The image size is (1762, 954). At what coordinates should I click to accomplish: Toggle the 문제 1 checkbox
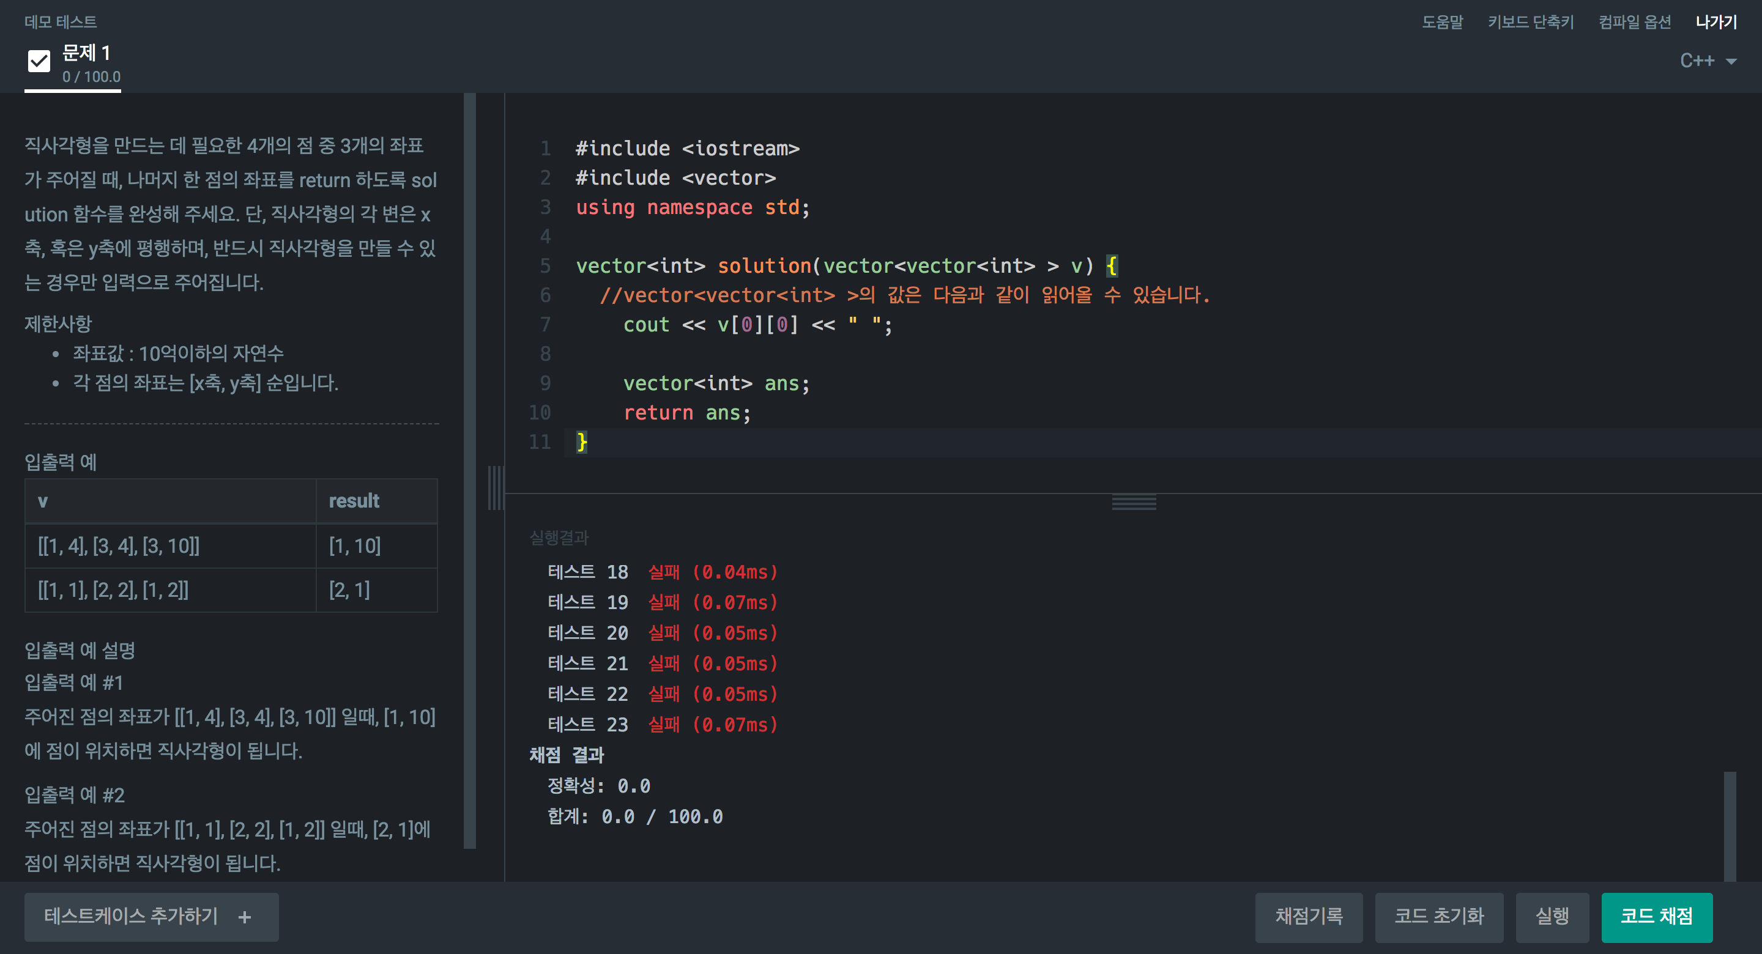(39, 62)
